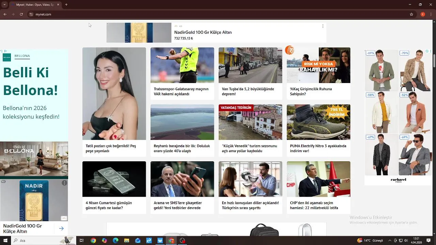Open Task View from taskbar

point(82,241)
